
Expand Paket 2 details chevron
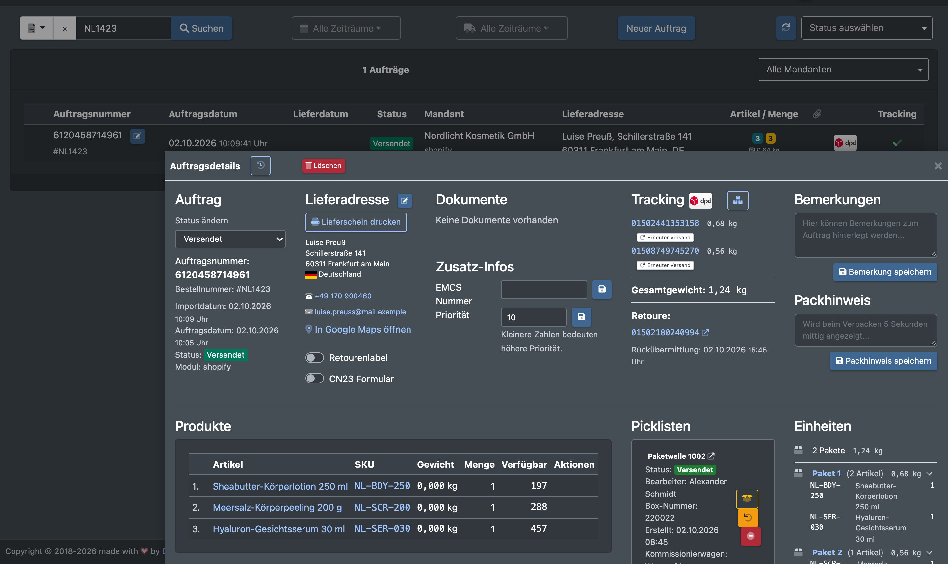pos(929,552)
